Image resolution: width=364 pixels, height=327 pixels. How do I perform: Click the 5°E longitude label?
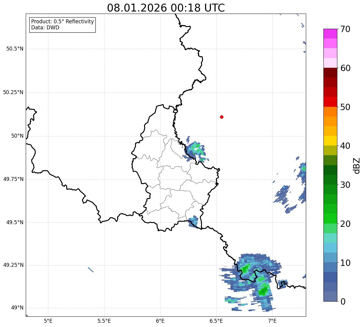(x=48, y=321)
